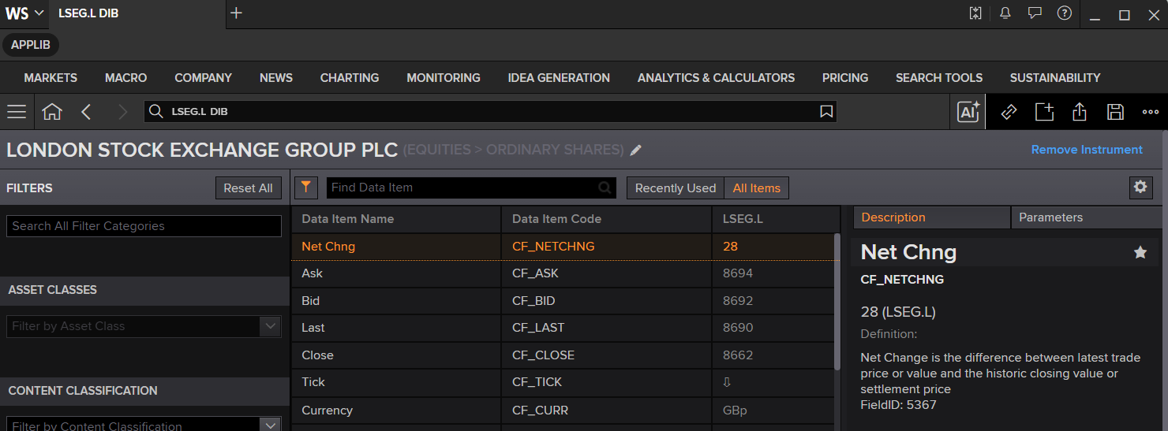Click the Find Data Item field
This screenshot has height=431, width=1168.
(471, 188)
